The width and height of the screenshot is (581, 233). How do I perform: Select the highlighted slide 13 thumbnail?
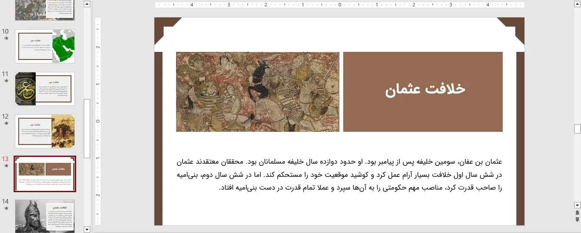45,174
